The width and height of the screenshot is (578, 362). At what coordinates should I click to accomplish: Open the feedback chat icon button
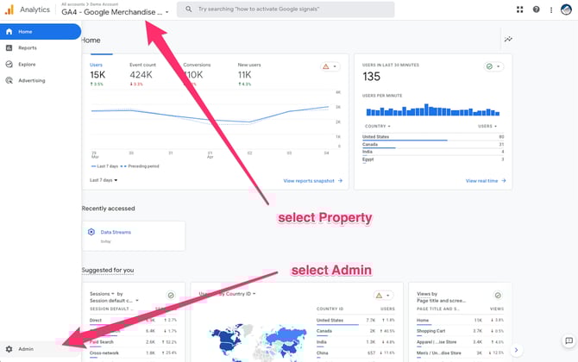coord(569,340)
